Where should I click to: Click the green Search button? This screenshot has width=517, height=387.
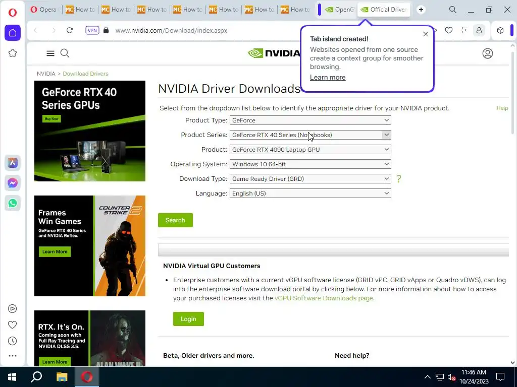175,220
